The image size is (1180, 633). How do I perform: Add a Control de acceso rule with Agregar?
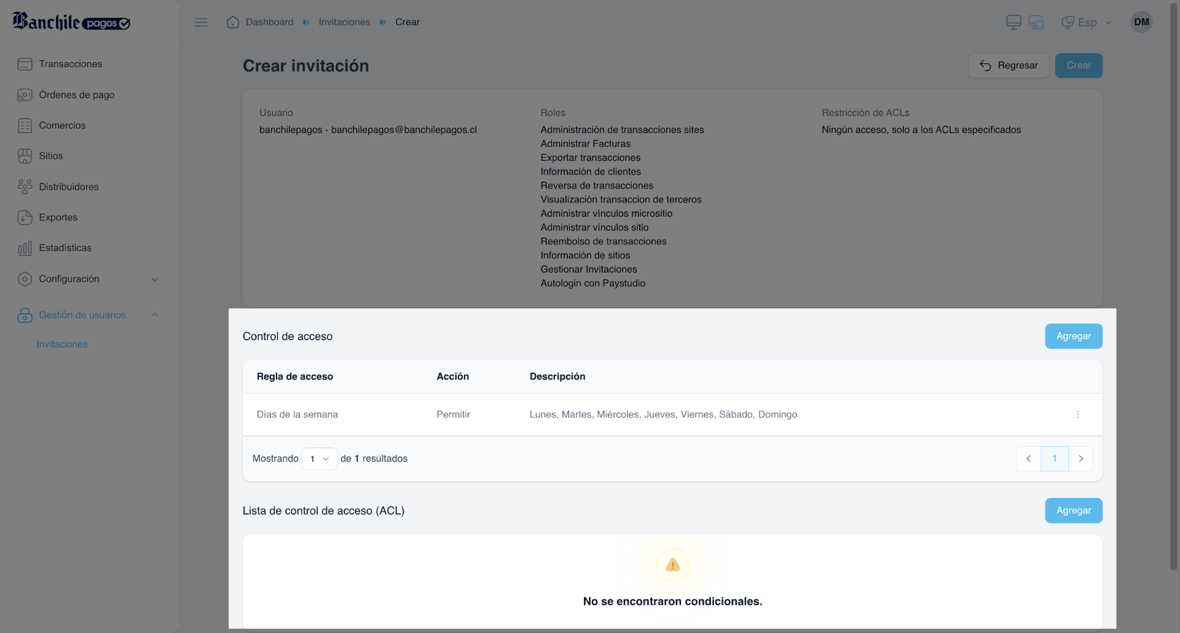tap(1074, 336)
